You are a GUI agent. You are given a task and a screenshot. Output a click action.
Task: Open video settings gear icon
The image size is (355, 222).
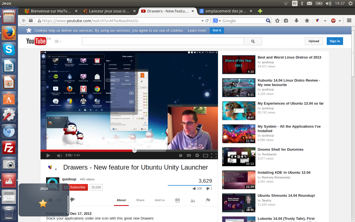pyautogui.click(x=197, y=155)
